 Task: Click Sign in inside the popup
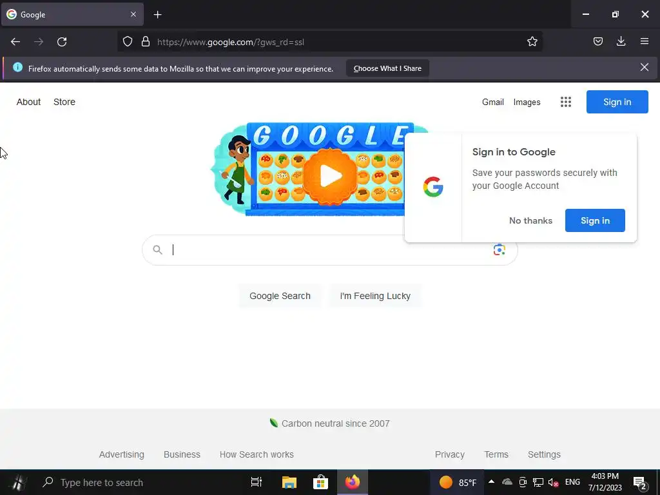595,220
